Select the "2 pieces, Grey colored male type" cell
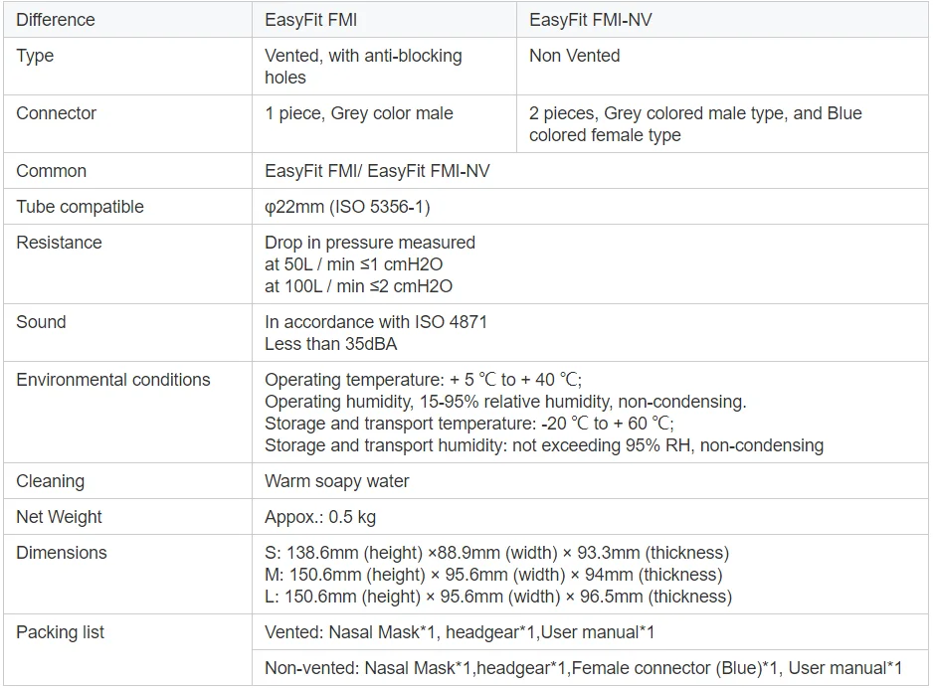 (695, 124)
